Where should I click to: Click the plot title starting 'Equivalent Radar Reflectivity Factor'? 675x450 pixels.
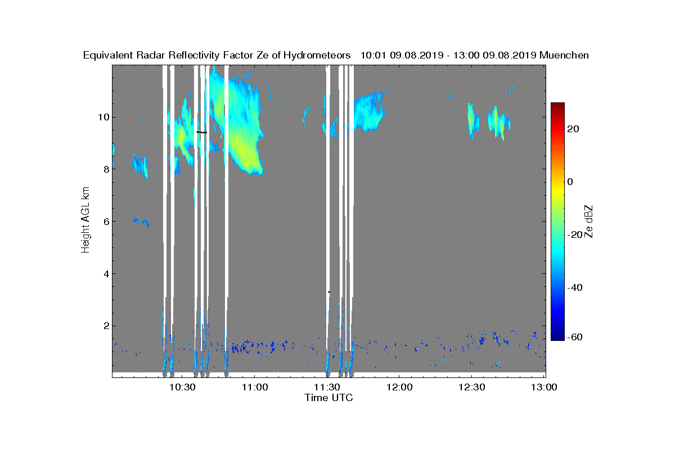(336, 55)
